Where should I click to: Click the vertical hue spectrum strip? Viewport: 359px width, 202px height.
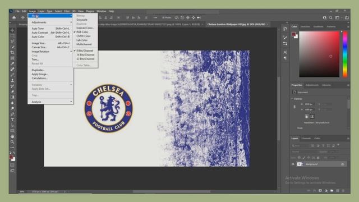pos(345,54)
